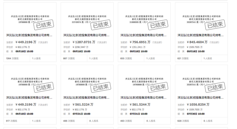Click 已结束 stamp on ¥756.6951万 listing
Screen dimensions: 237x129
(x=158, y=25)
